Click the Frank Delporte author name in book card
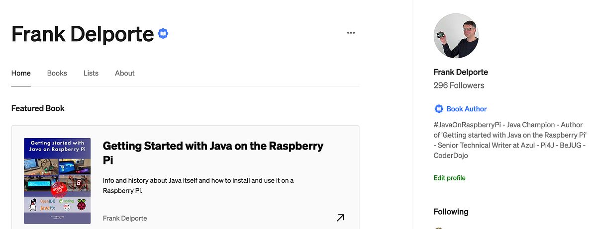597x229 pixels. (x=125, y=218)
